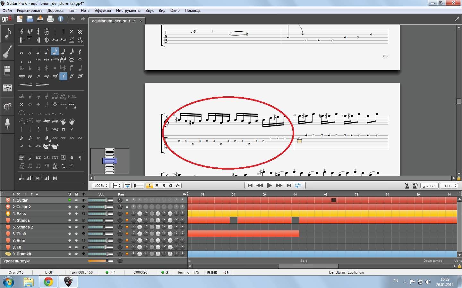Open the tempo 175 dropdown
This screenshot has height=288, width=462.
tap(430, 186)
